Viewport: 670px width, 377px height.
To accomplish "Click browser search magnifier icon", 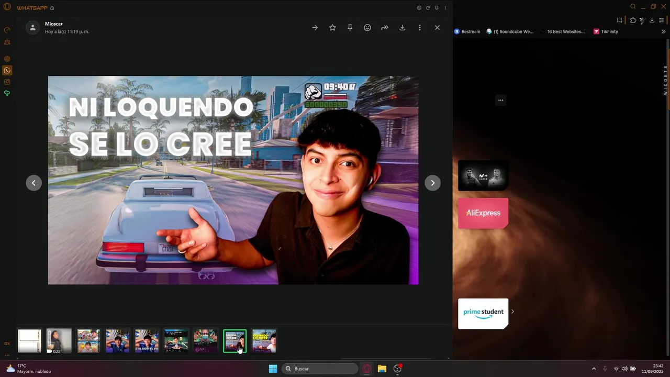I will [633, 7].
